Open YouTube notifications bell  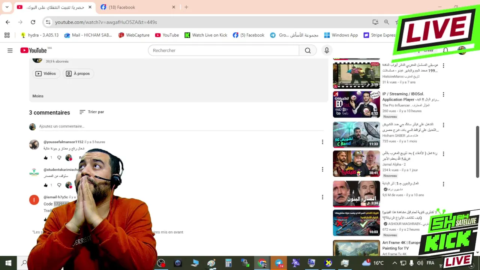445,50
